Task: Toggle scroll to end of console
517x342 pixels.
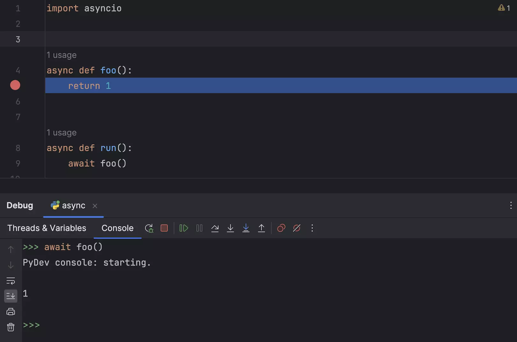Action: tap(11, 296)
